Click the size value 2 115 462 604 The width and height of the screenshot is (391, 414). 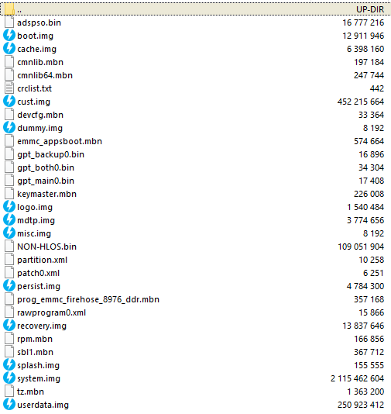(357, 378)
